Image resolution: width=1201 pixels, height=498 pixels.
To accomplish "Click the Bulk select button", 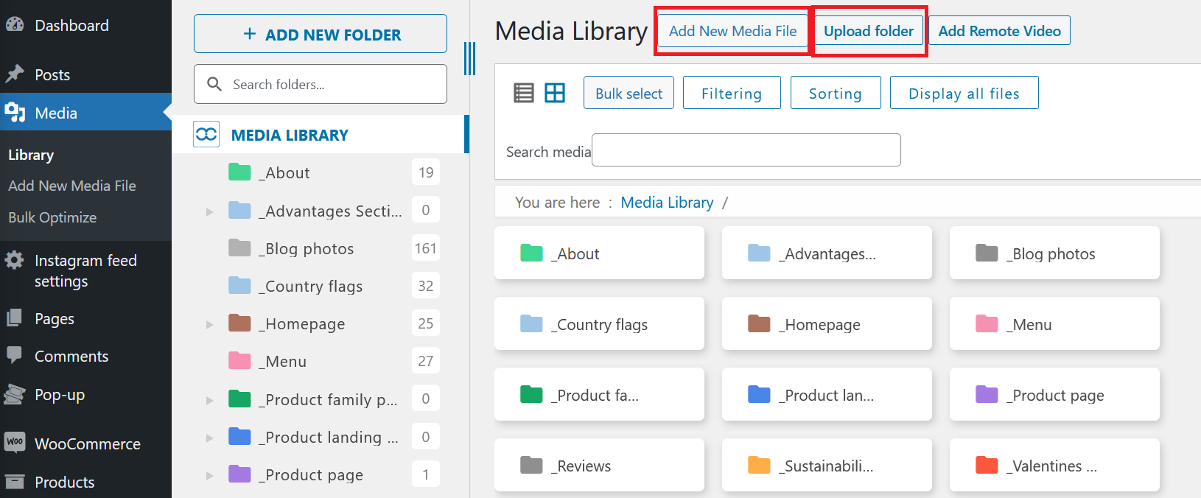I will (628, 93).
